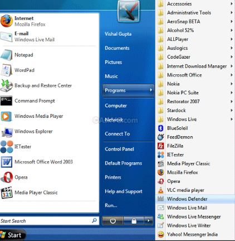Viewport: 235px width, 241px height.
Task: Open Command Prompt icon
Action: coord(6,100)
